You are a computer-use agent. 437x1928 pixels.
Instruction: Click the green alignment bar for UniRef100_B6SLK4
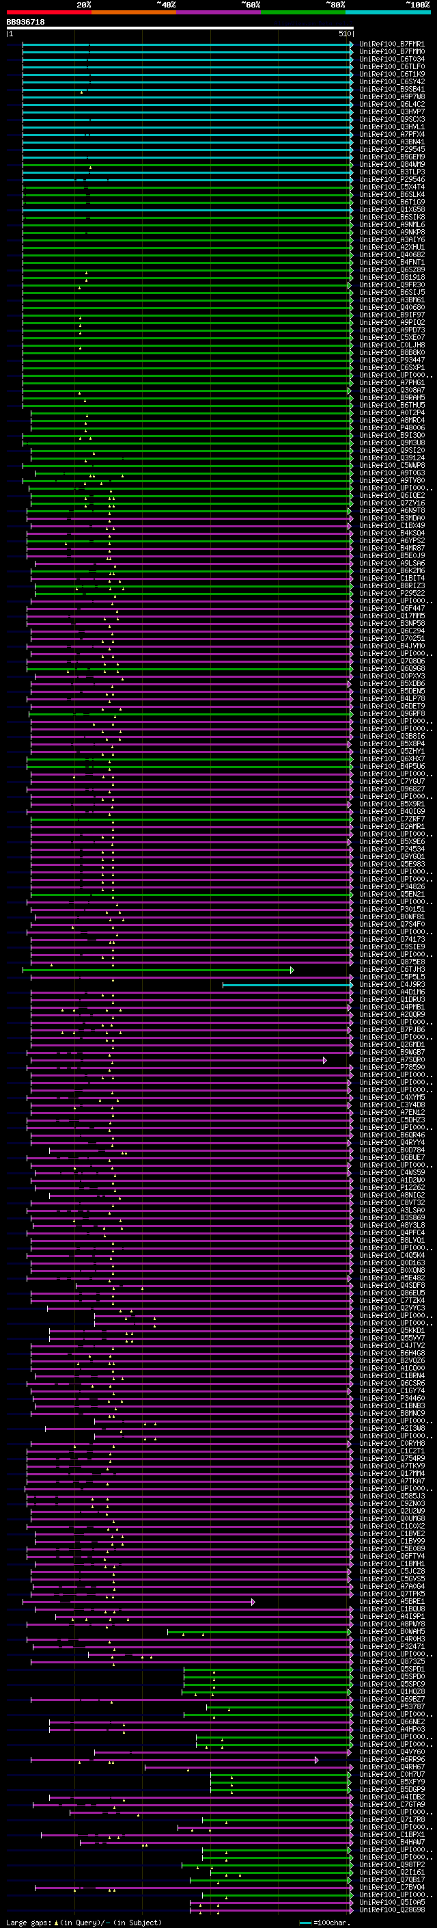pos(186,195)
